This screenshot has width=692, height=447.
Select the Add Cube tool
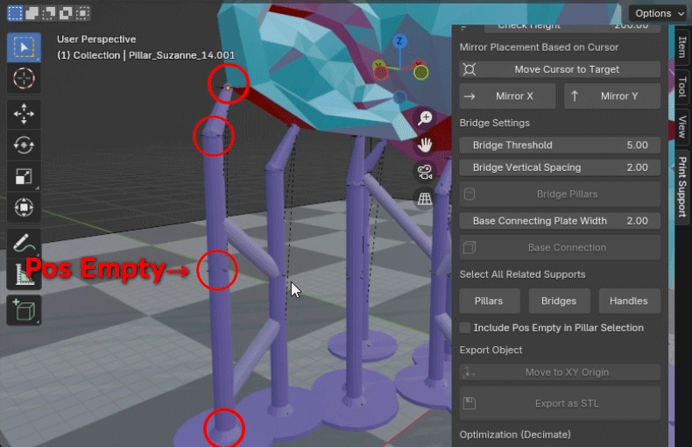pos(24,310)
